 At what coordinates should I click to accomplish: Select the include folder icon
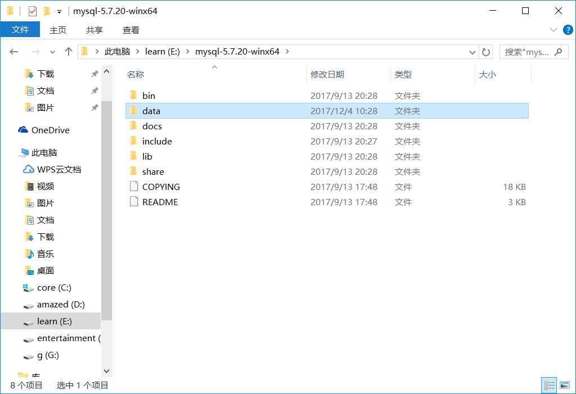[x=133, y=141]
